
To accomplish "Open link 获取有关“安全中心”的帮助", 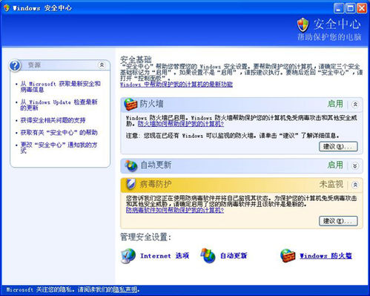I will (x=59, y=133).
